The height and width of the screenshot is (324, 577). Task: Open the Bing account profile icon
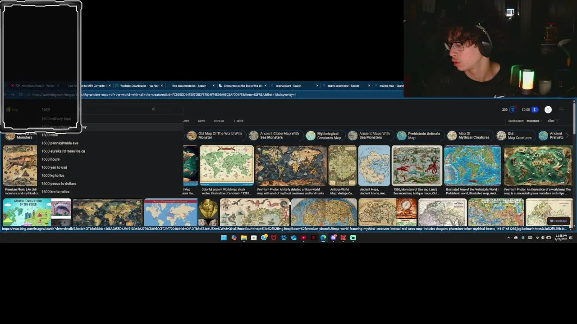point(548,109)
